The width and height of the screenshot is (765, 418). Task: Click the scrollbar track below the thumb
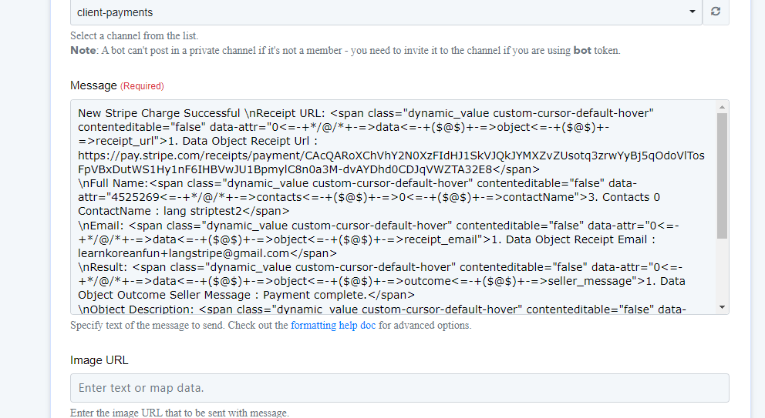[722, 270]
